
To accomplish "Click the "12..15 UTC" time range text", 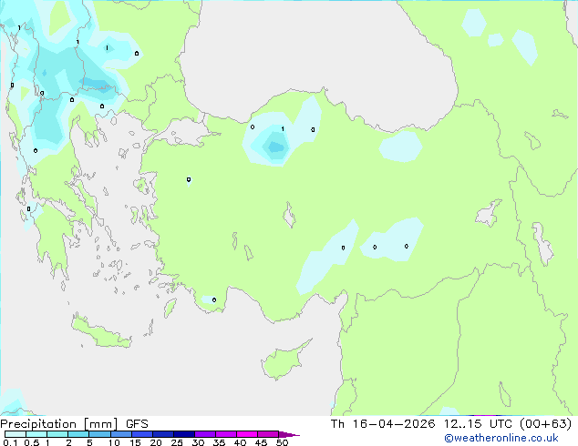I will click(x=478, y=424).
